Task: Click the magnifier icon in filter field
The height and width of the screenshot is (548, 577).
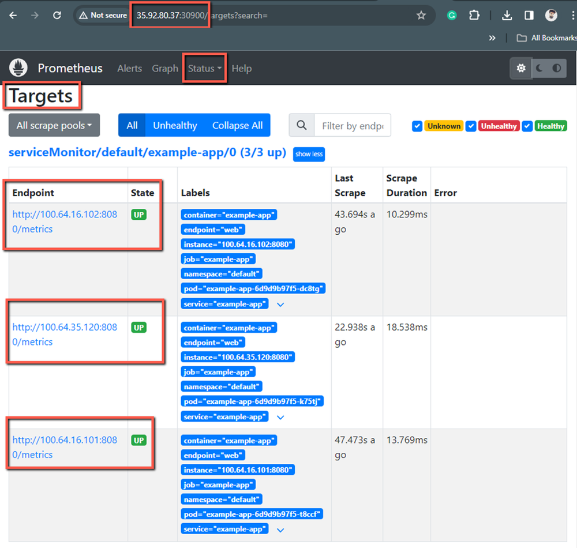Action: coord(301,125)
